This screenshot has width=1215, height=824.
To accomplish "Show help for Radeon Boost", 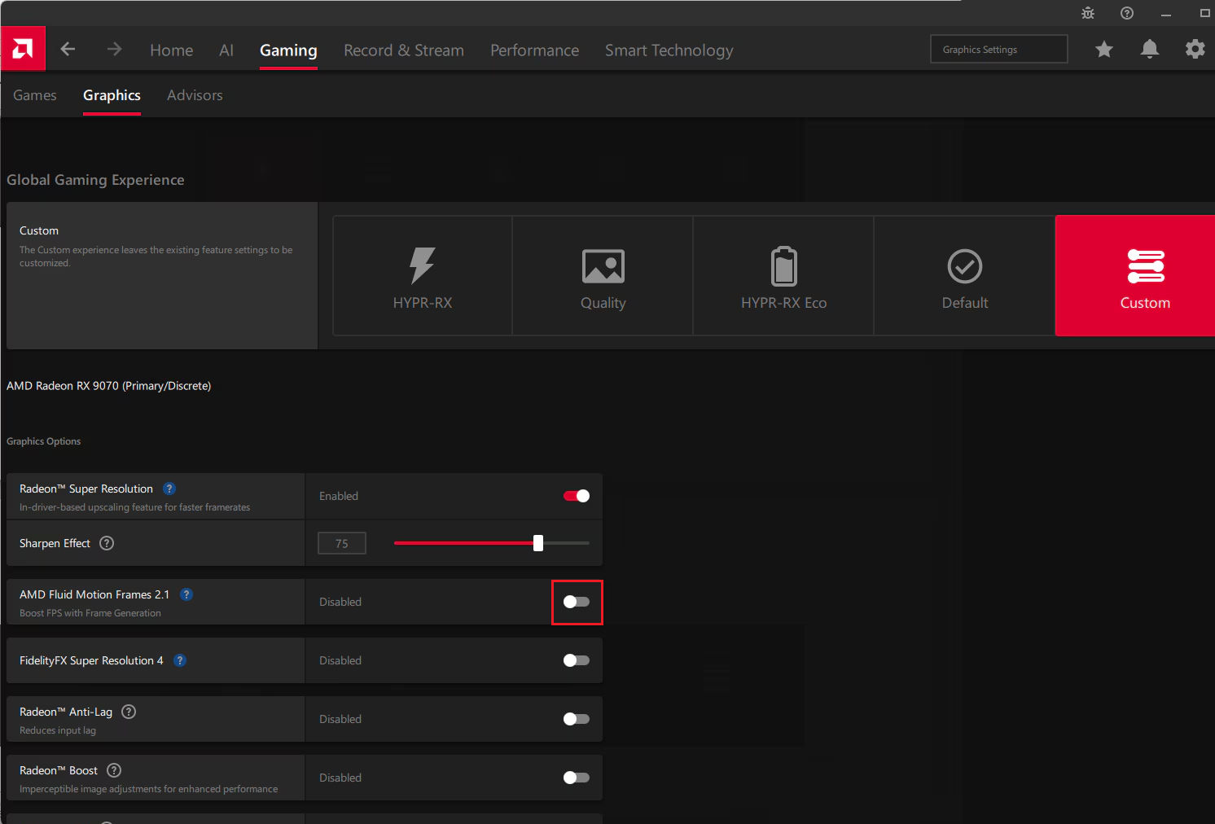I will pos(114,770).
